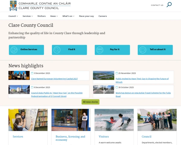Click the 'News highlights' heading
The height and width of the screenshot is (145, 181).
coord(26,66)
